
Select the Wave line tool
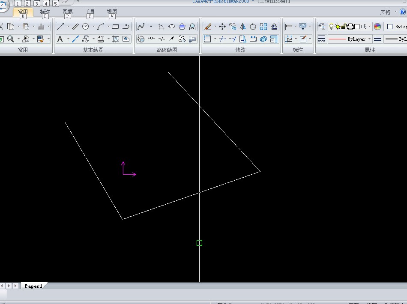(151, 39)
